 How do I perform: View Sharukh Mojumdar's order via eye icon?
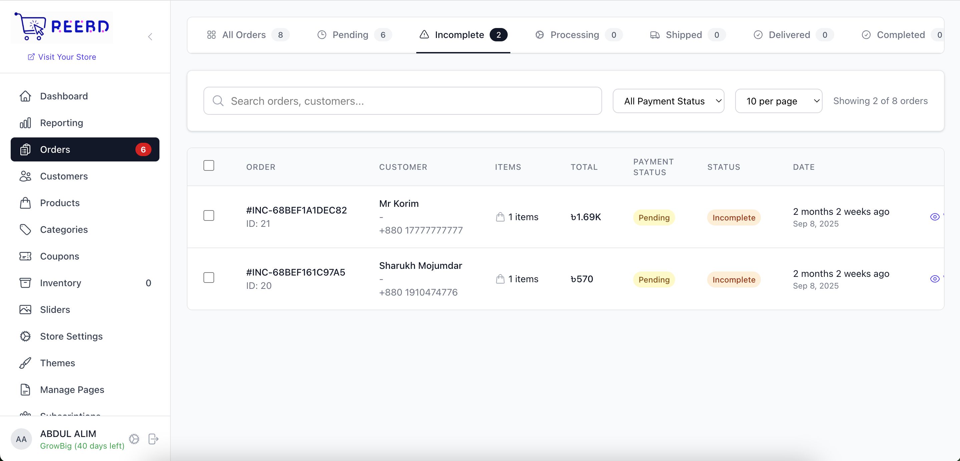(x=934, y=279)
